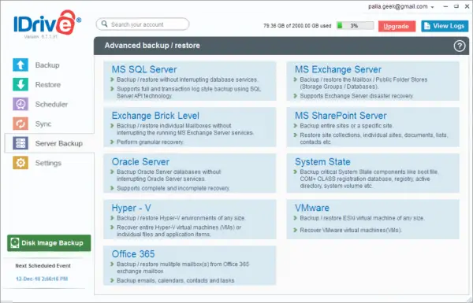This screenshot has width=473, height=303.
Task: Click the 'Advanced backup / restore' header title
Action: (152, 46)
